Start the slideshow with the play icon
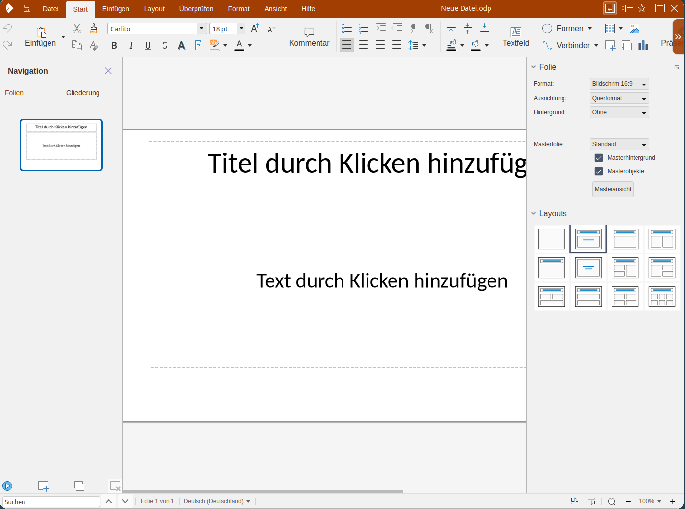 7,486
